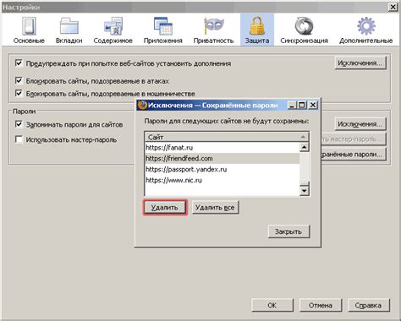Enable Использовать мастер-пароль checkbox

[19, 139]
